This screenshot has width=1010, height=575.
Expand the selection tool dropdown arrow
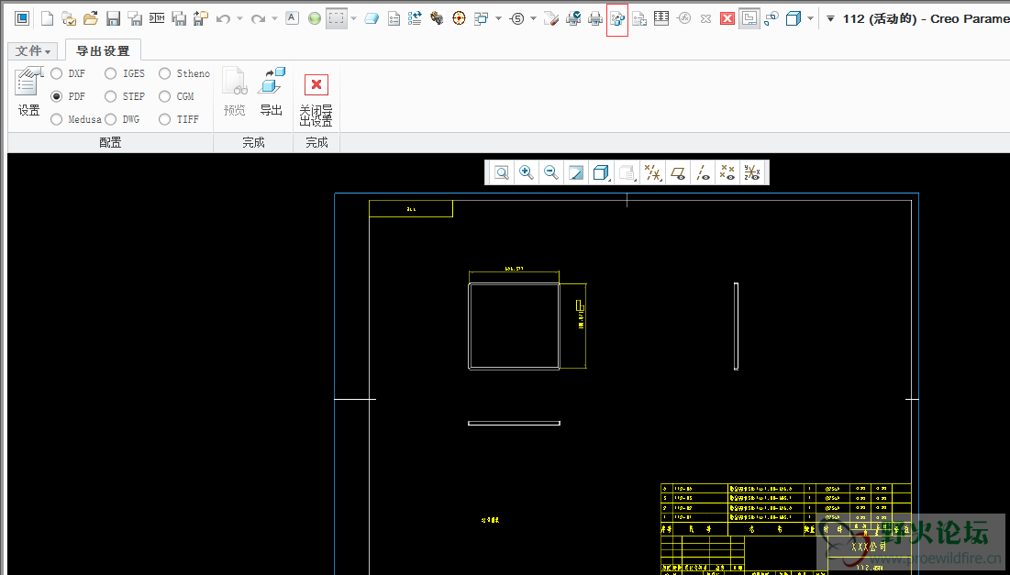[353, 18]
